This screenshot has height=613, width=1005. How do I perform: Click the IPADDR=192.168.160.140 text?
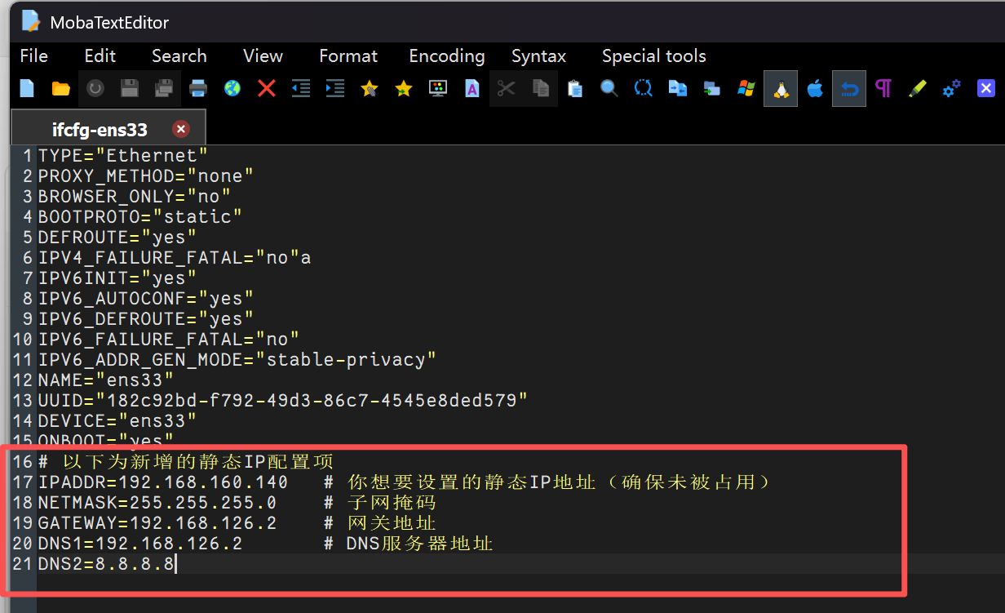(x=163, y=482)
